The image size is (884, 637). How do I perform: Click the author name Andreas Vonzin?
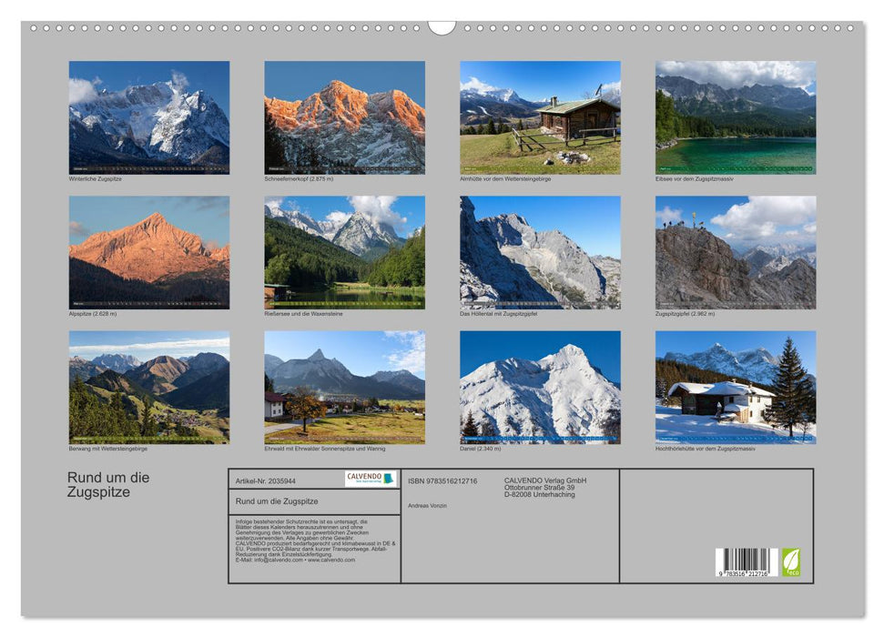pyautogui.click(x=428, y=505)
